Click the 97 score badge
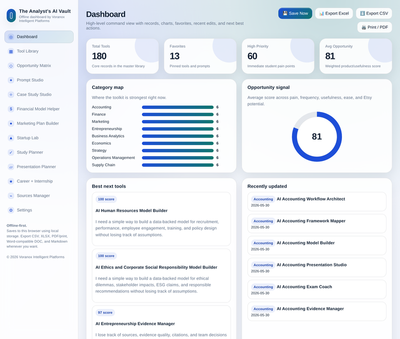Image resolution: width=400 pixels, height=339 pixels. pyautogui.click(x=105, y=312)
